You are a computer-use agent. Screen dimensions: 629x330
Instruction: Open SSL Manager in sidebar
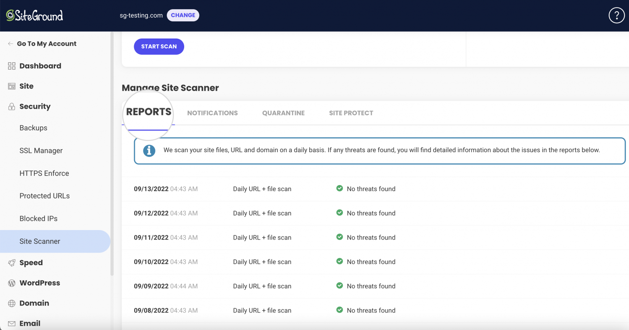point(41,151)
